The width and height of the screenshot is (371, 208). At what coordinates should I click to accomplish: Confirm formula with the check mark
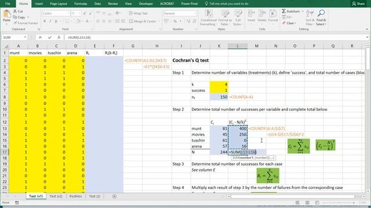(50, 37)
